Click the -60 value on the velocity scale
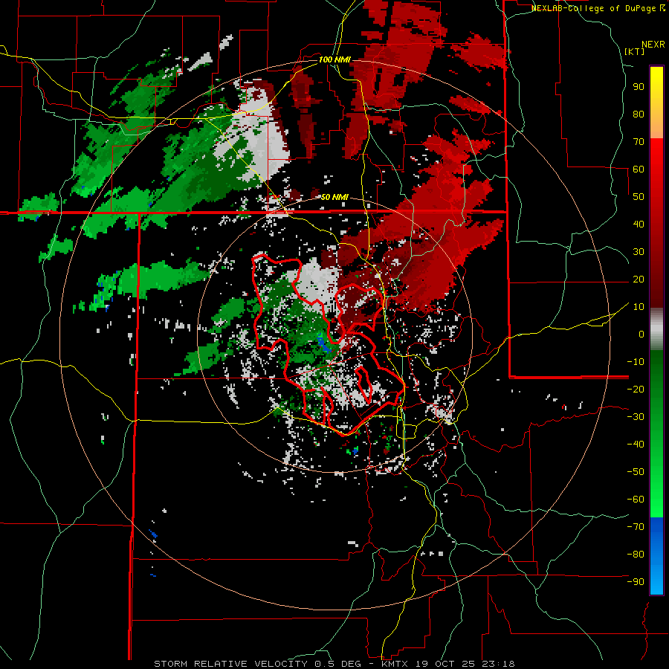Screen dimensions: 669x669 coord(636,500)
